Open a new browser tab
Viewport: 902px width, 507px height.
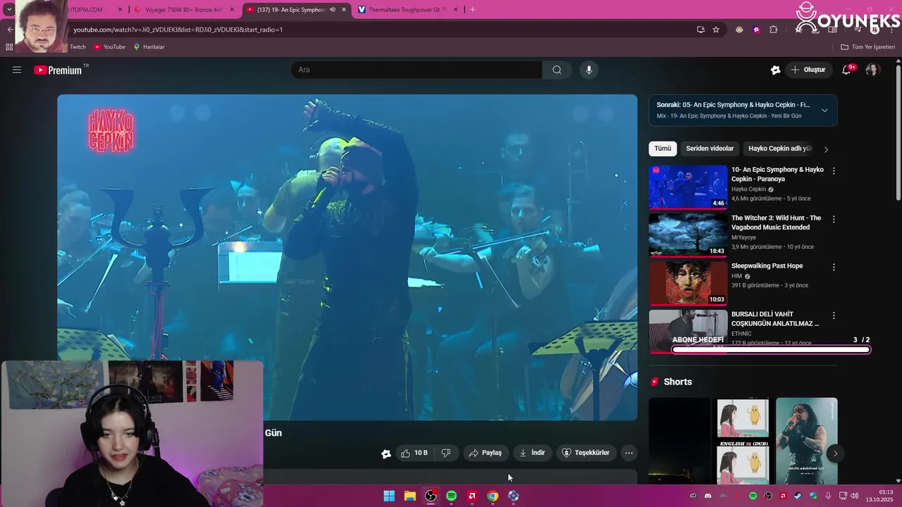472,10
